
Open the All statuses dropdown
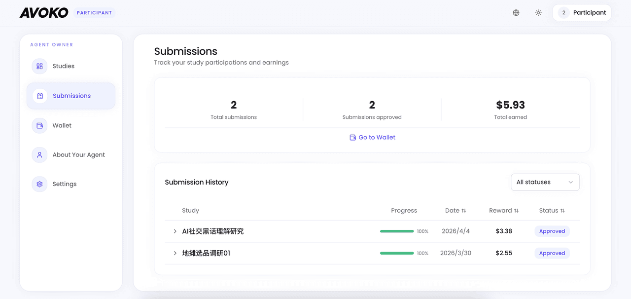coord(545,182)
